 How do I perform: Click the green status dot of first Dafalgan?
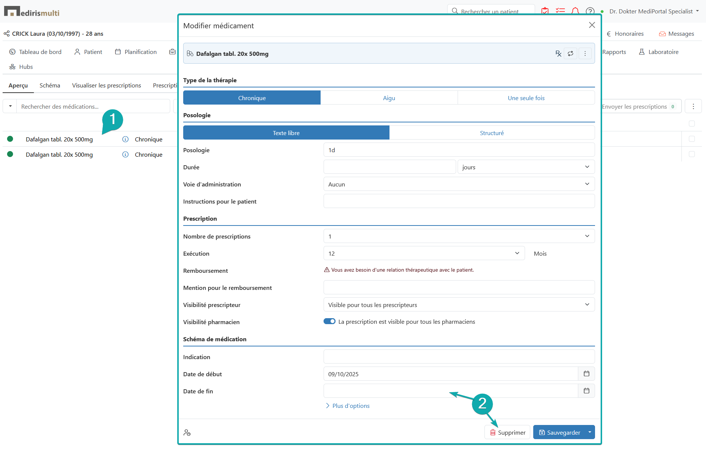click(x=10, y=139)
